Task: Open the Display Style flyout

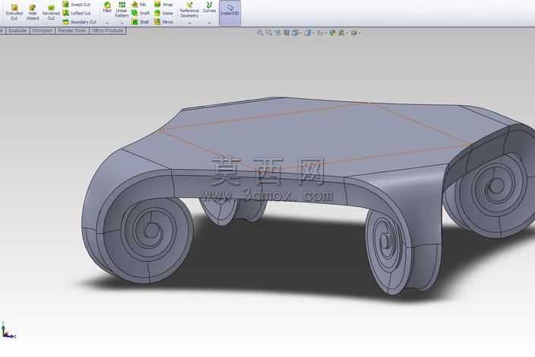Action: (x=309, y=33)
